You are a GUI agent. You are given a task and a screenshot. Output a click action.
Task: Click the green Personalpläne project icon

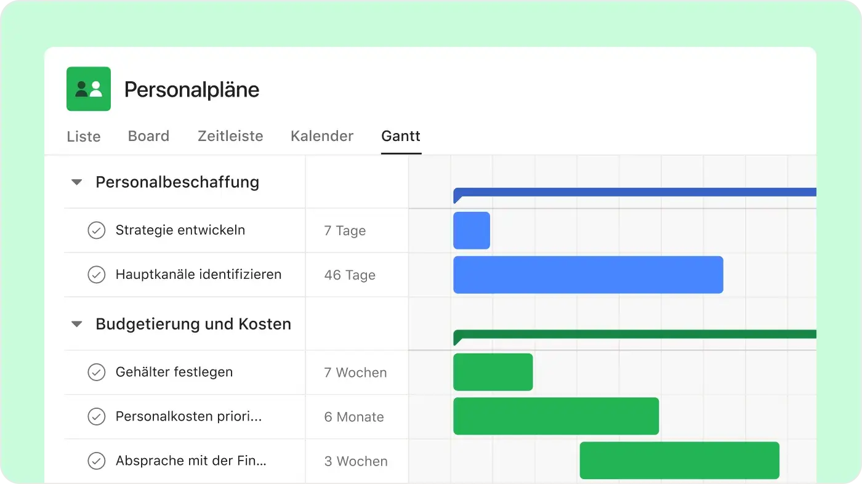click(89, 89)
